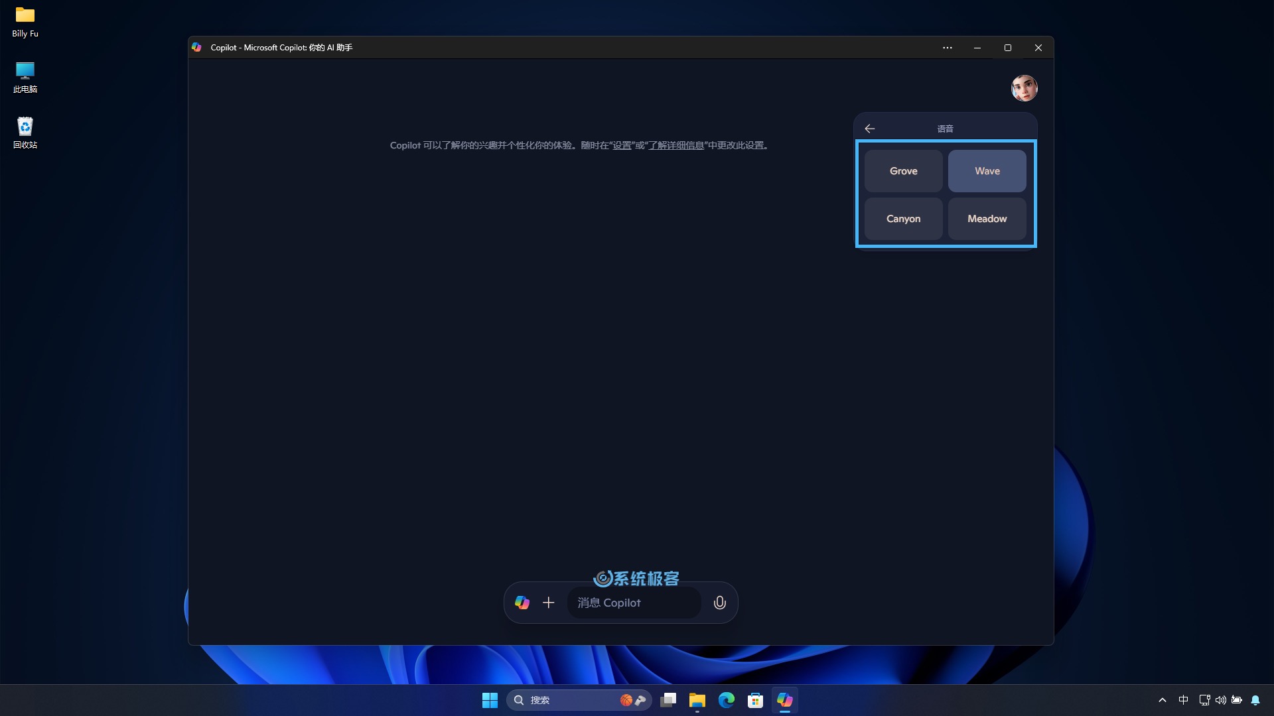Image resolution: width=1274 pixels, height=716 pixels.
Task: Click the plus attach button in composer
Action: 549,603
